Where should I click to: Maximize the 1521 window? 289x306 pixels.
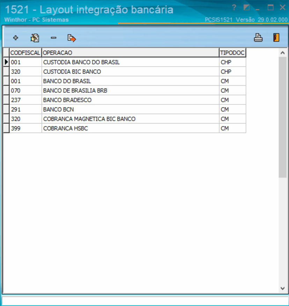[271, 8]
